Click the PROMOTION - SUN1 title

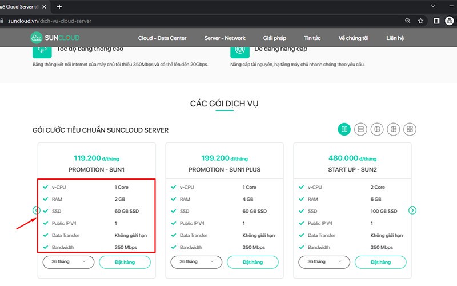pos(97,169)
